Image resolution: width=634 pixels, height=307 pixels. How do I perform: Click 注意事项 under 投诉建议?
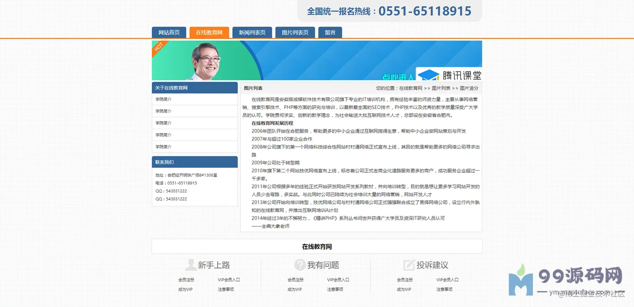pos(444,289)
